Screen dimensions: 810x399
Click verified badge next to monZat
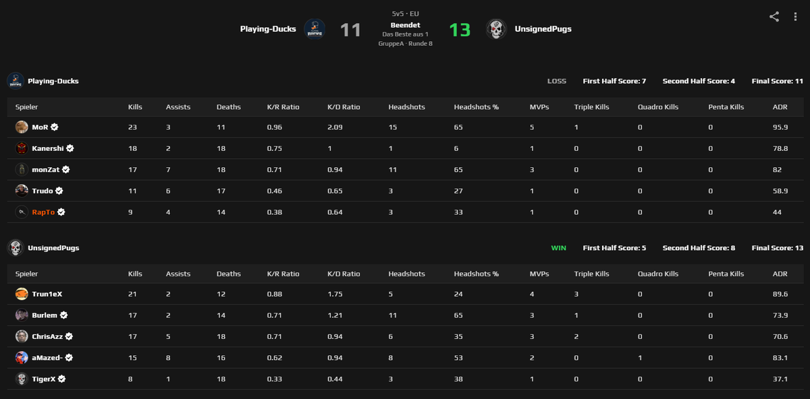pos(66,170)
